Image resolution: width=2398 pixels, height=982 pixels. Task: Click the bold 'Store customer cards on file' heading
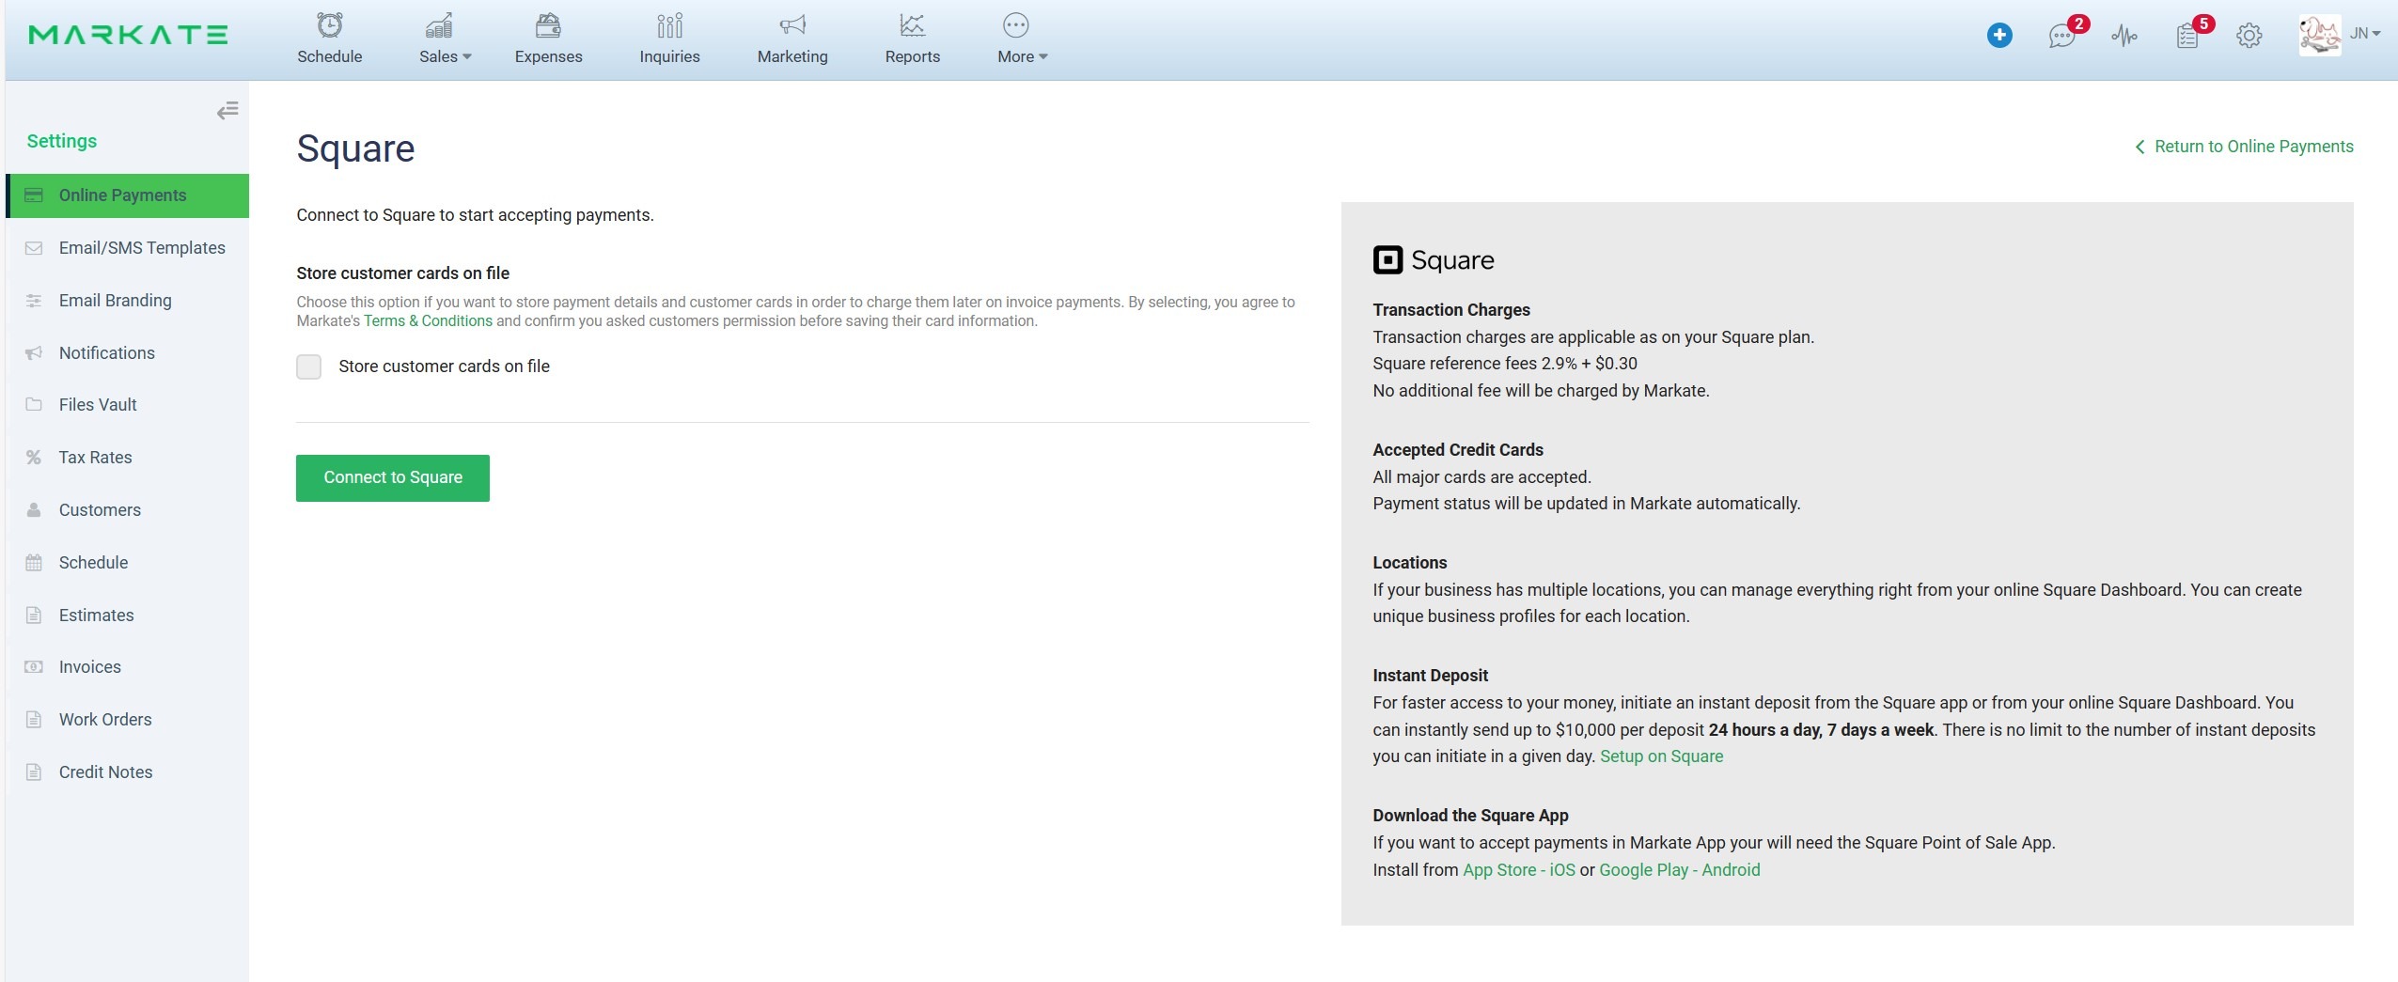[x=402, y=273]
